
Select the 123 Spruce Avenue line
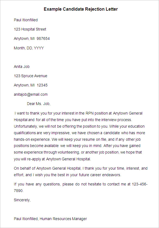31,76
